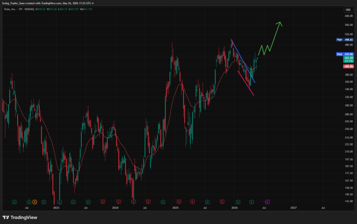Open the red earnings marker nearest 2025 label

(178, 202)
